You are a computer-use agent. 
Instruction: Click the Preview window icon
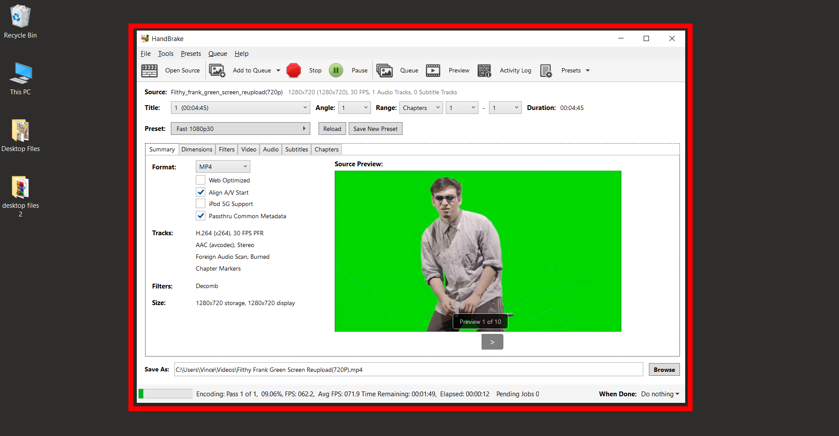pyautogui.click(x=433, y=70)
